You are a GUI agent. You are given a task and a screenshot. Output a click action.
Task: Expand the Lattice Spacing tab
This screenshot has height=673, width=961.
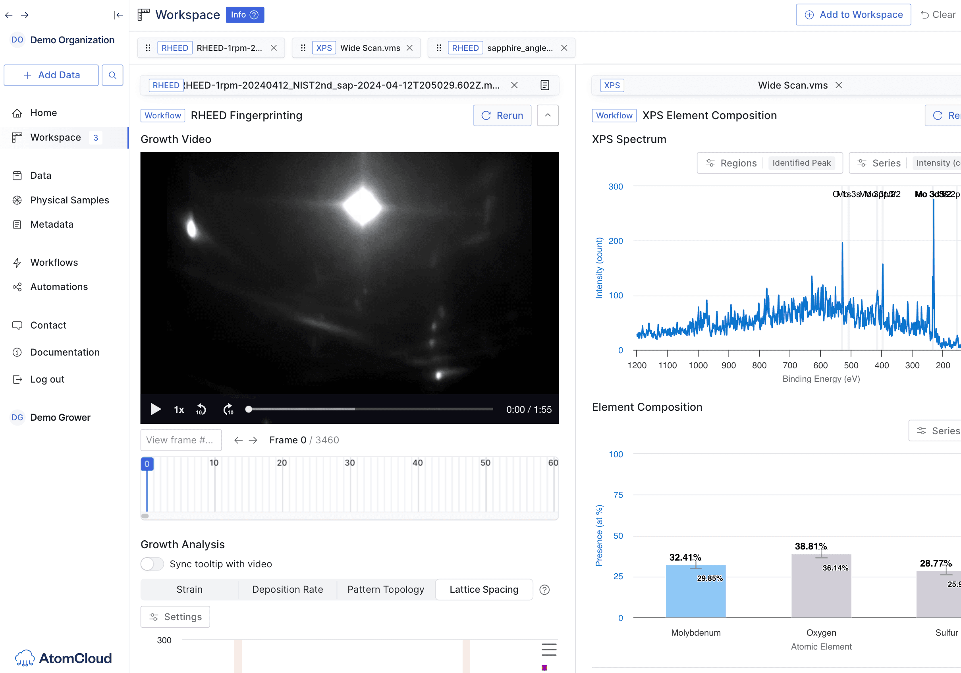tap(483, 589)
